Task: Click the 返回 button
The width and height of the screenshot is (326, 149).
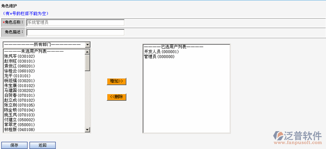Action: tap(42, 145)
